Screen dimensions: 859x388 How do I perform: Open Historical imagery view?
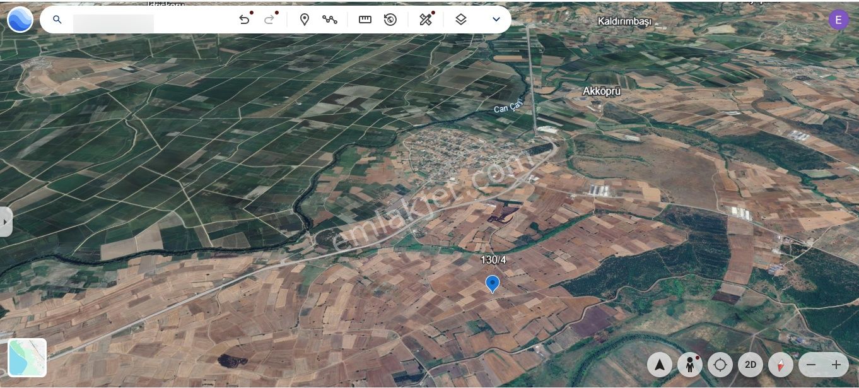pyautogui.click(x=390, y=20)
